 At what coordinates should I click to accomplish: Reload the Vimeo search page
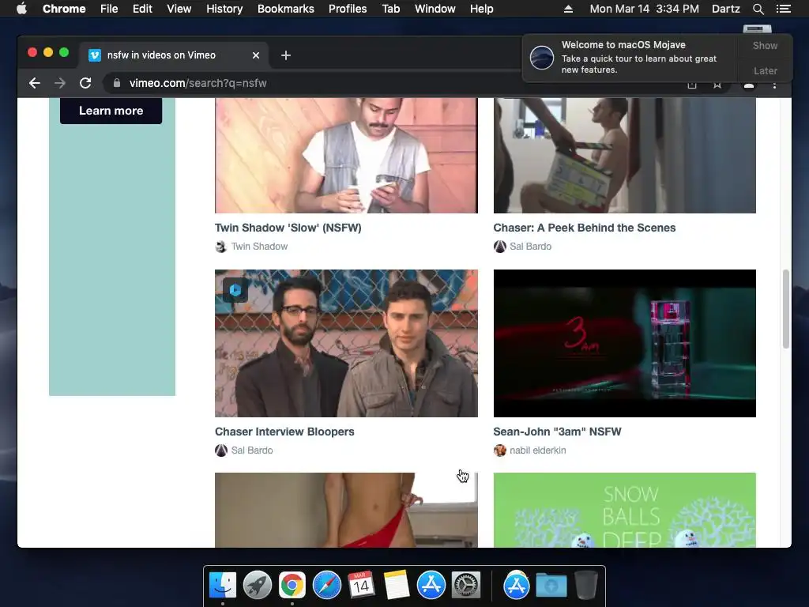[85, 83]
